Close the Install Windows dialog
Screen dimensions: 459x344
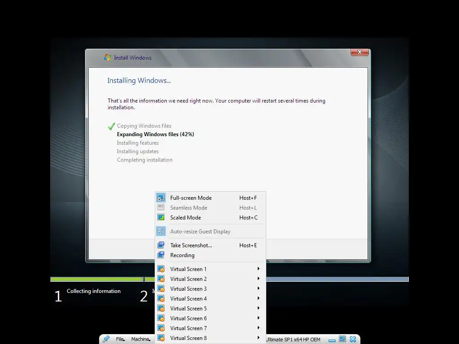[359, 52]
